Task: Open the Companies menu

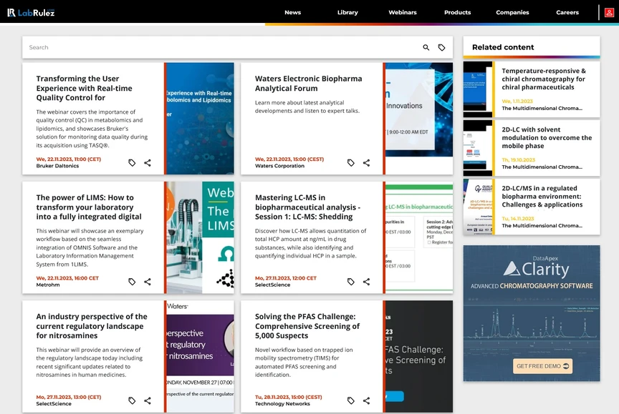Action: tap(512, 13)
